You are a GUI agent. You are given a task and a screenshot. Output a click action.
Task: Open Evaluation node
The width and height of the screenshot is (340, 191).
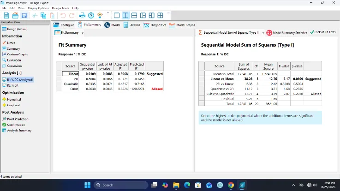(x=12, y=60)
